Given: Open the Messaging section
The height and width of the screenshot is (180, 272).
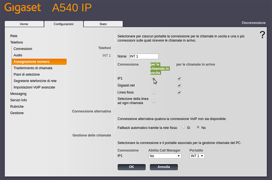Looking at the screenshot, I should (x=18, y=94).
